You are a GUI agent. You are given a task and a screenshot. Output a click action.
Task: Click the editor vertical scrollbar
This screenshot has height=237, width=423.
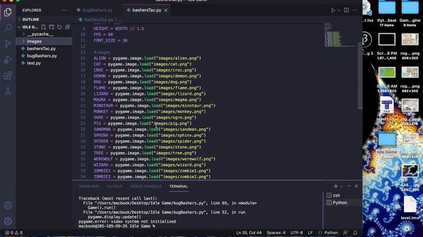click(360, 76)
